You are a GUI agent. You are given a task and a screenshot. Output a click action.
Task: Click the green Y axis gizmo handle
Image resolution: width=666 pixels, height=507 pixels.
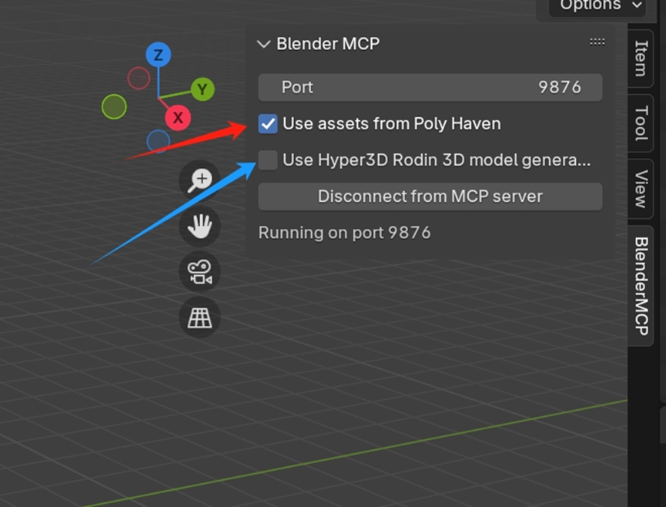click(202, 89)
